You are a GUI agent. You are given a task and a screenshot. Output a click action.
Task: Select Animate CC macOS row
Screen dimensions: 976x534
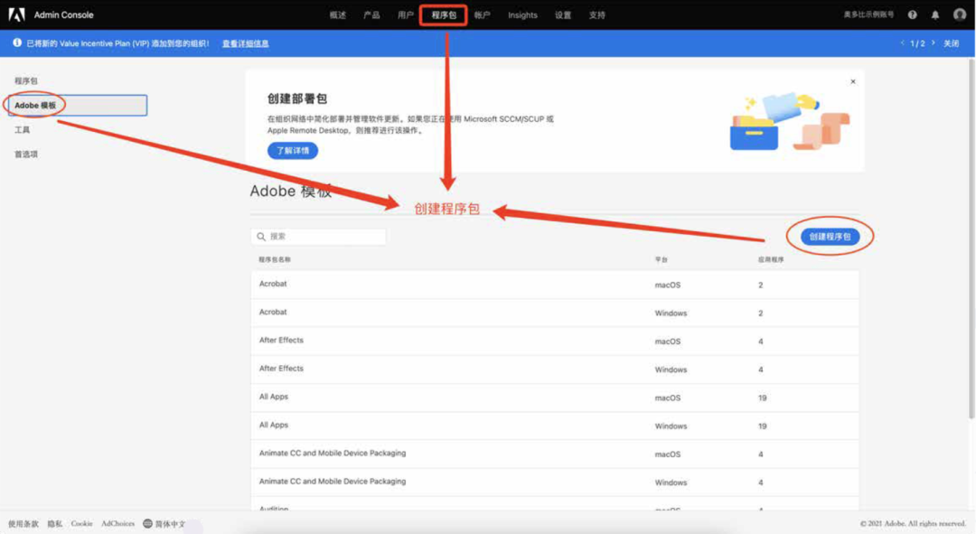(555, 454)
